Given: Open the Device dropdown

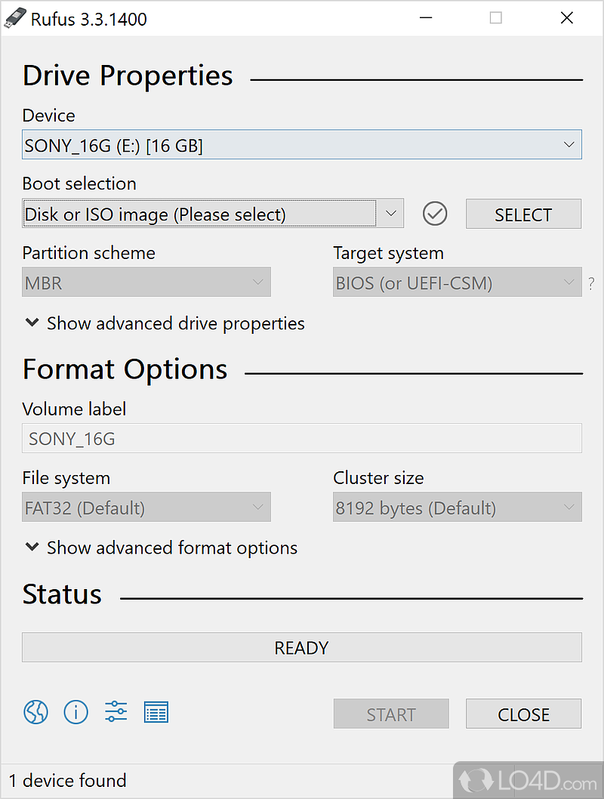Looking at the screenshot, I should (301, 144).
